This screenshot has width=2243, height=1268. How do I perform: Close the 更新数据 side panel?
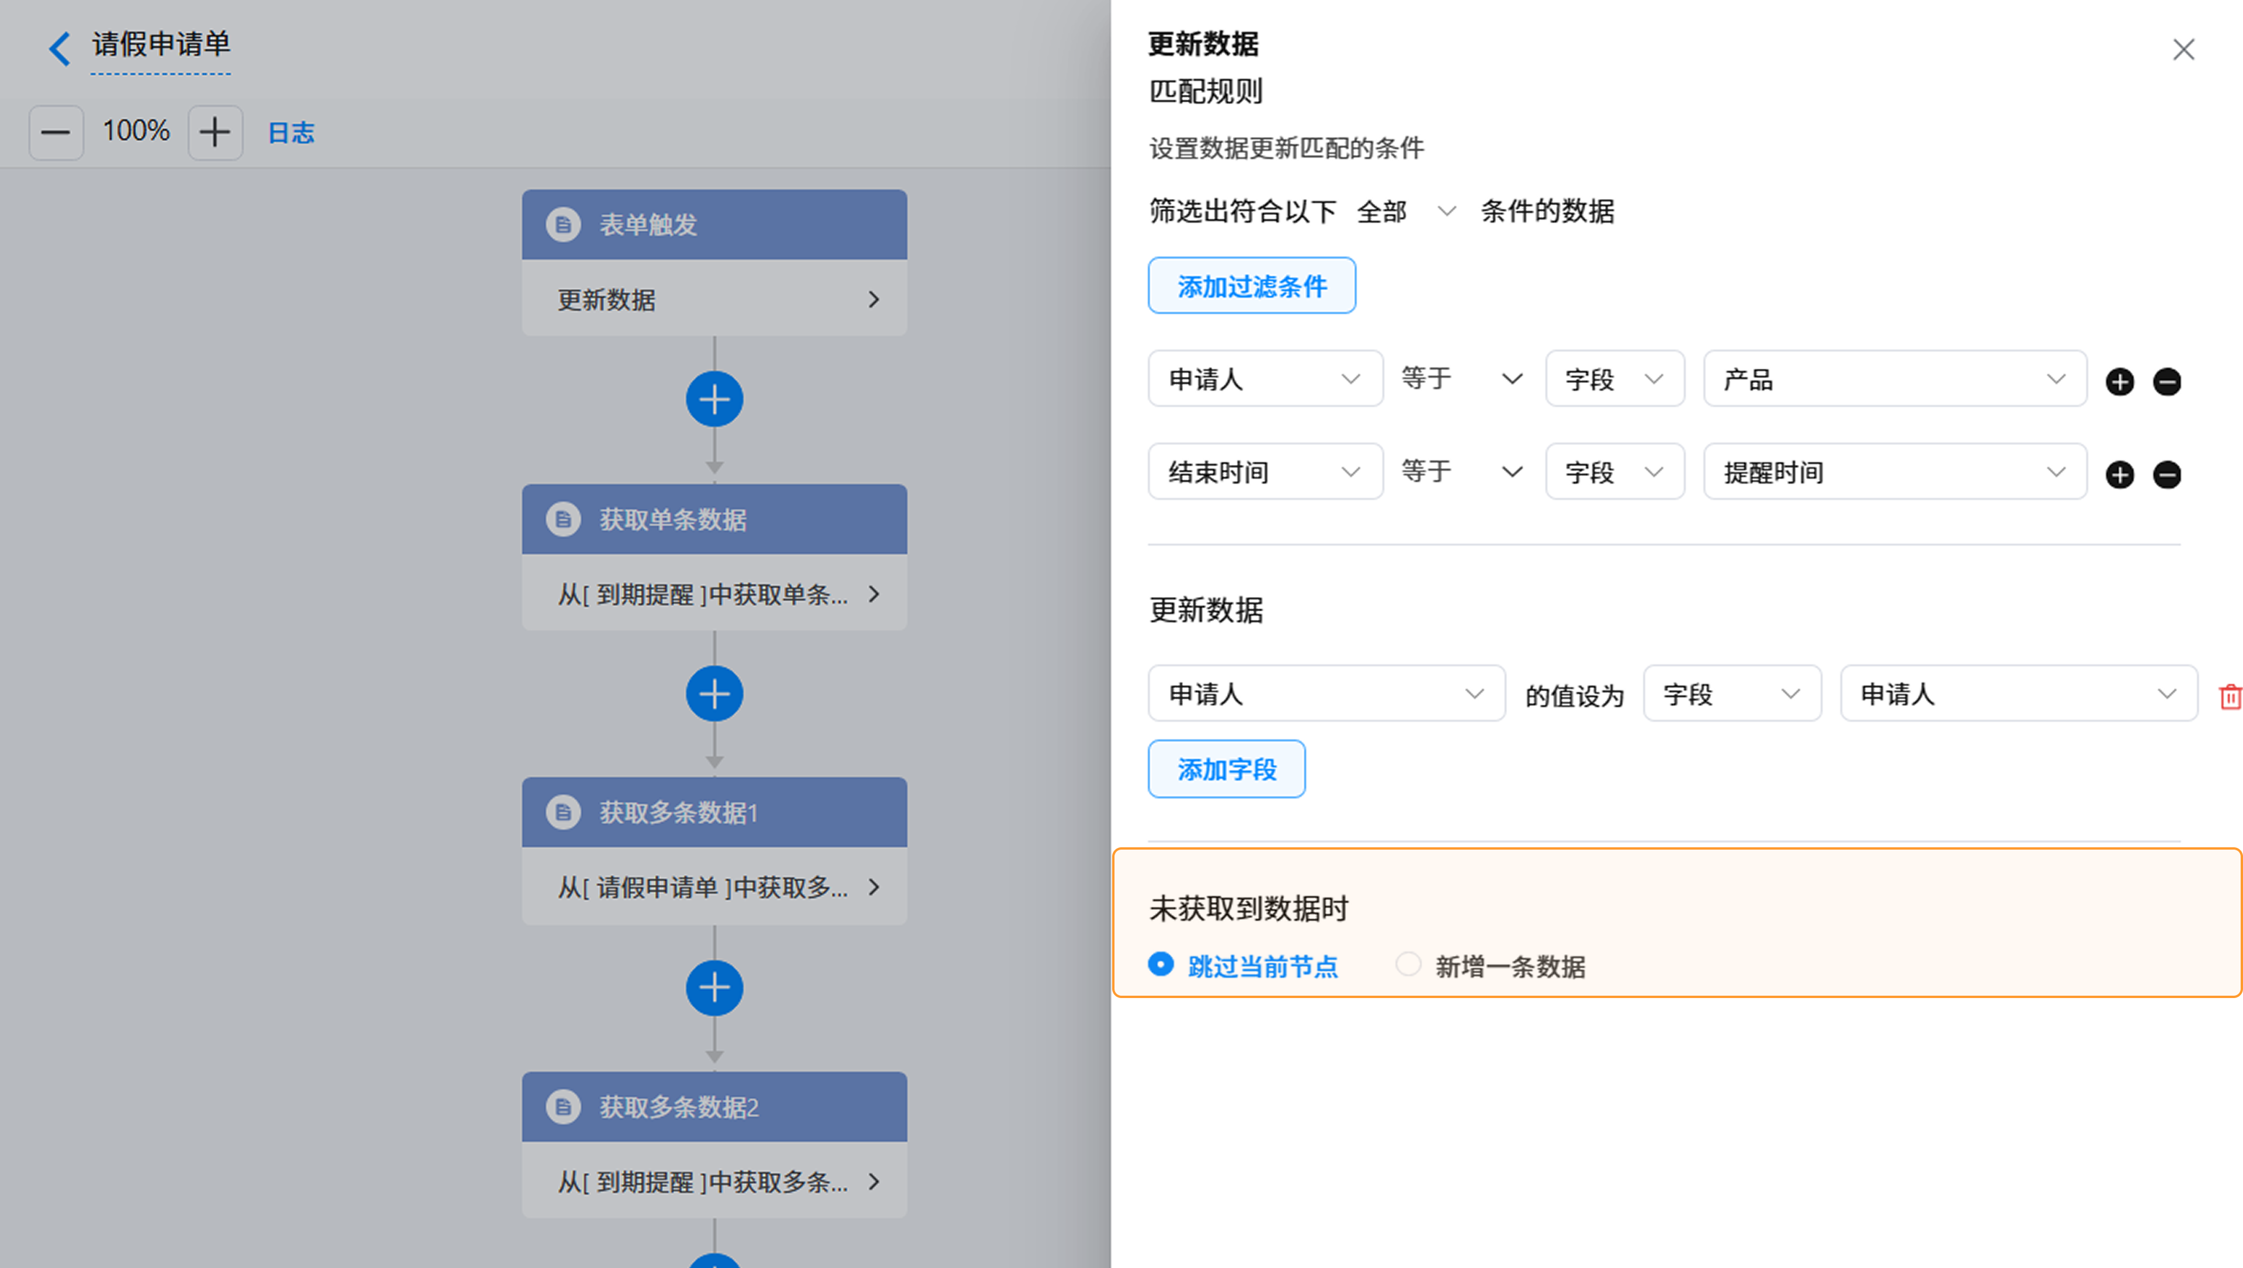tap(2183, 50)
